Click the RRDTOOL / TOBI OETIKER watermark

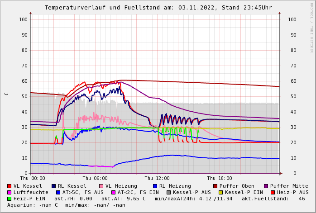(x=311, y=27)
